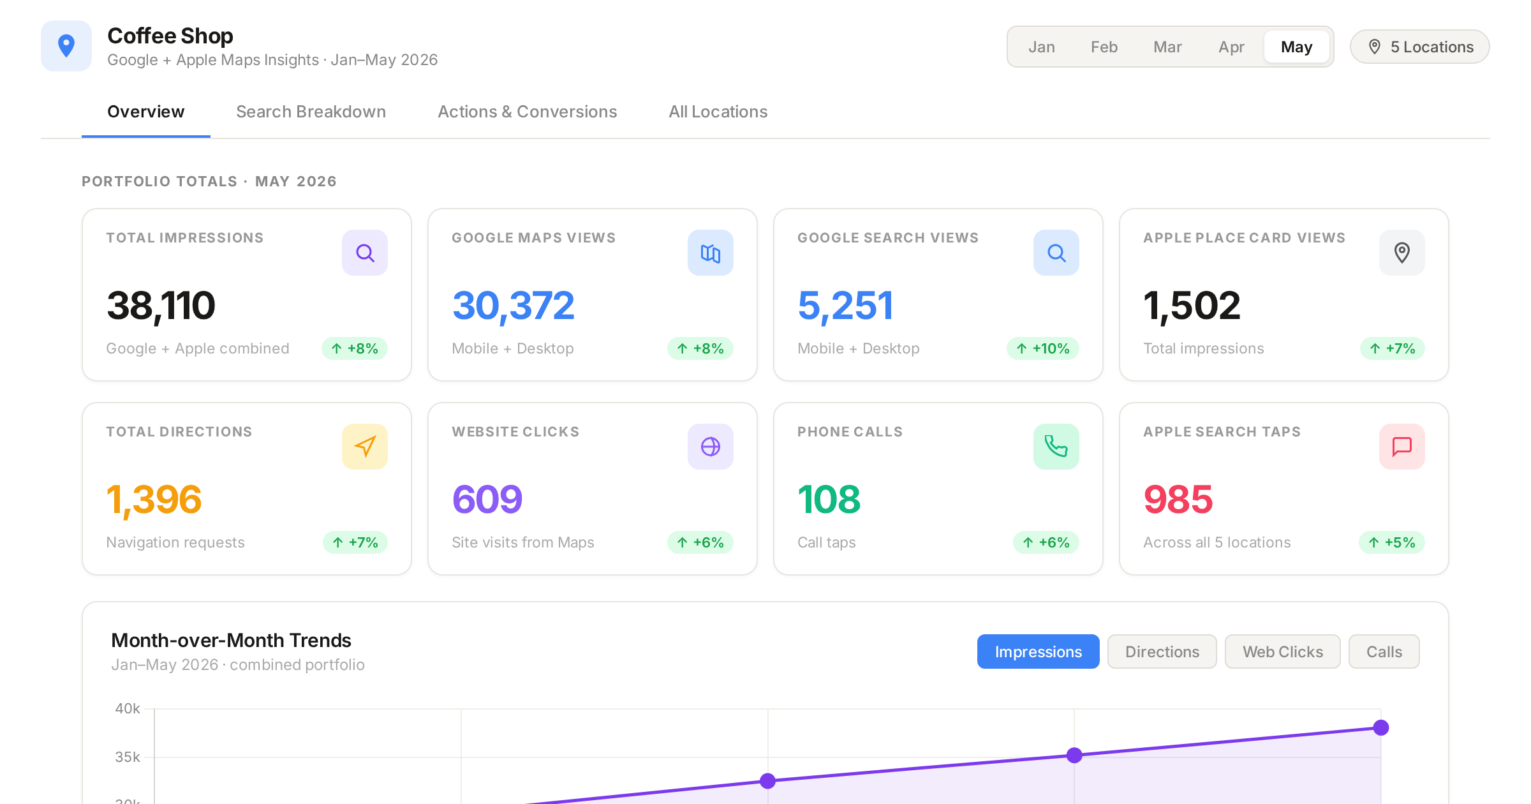Open the 5 Locations selector
The width and height of the screenshot is (1531, 804).
pyautogui.click(x=1420, y=47)
